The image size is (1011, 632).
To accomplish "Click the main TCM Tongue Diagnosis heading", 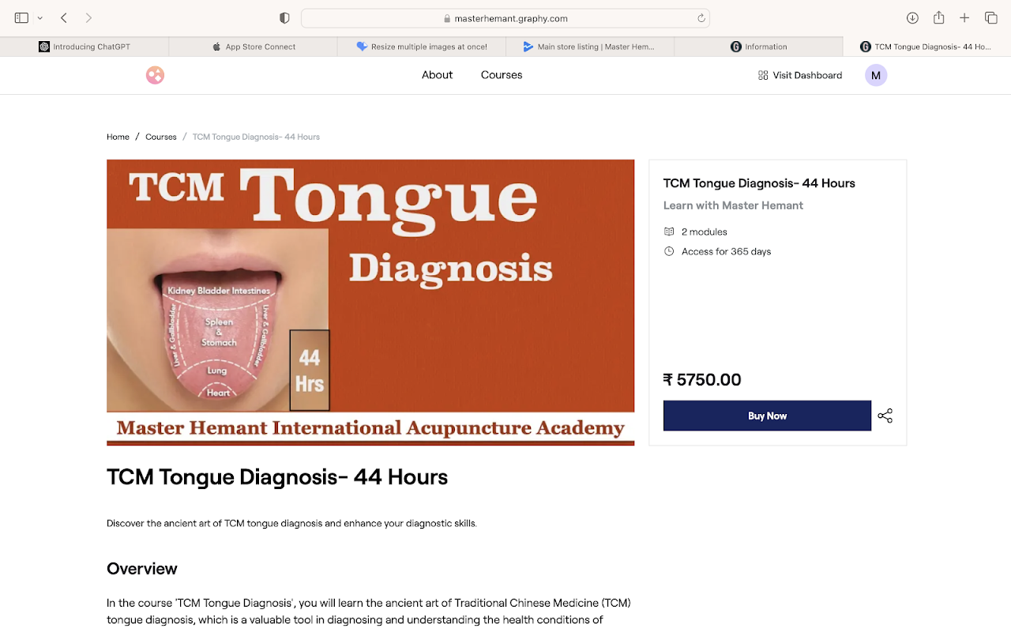I will point(277,477).
